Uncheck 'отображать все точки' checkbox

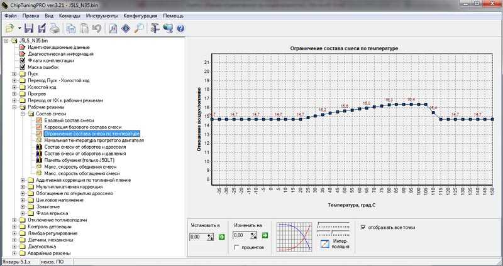pos(363,227)
